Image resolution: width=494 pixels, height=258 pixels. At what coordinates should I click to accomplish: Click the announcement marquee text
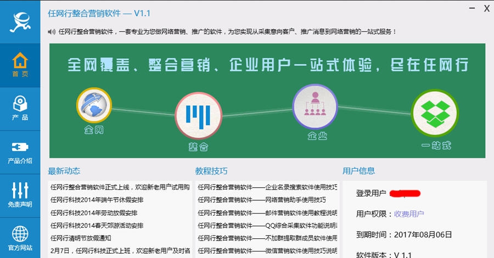[227, 31]
